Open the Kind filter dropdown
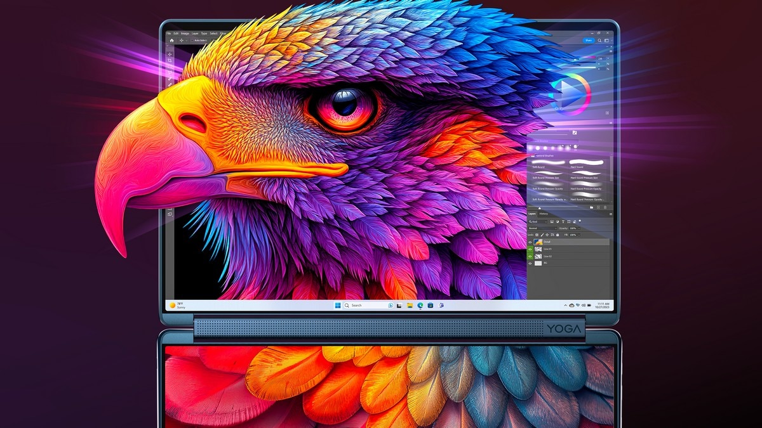Viewport: 762px width, 428px height. point(538,222)
